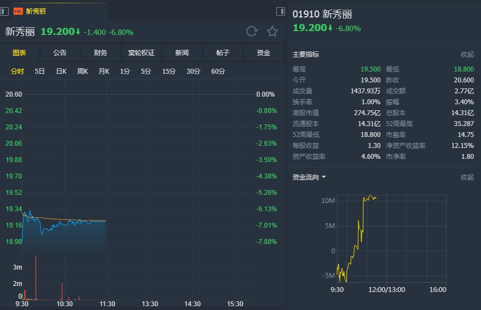Toggle the left sidebar panel icon

pos(5,11)
